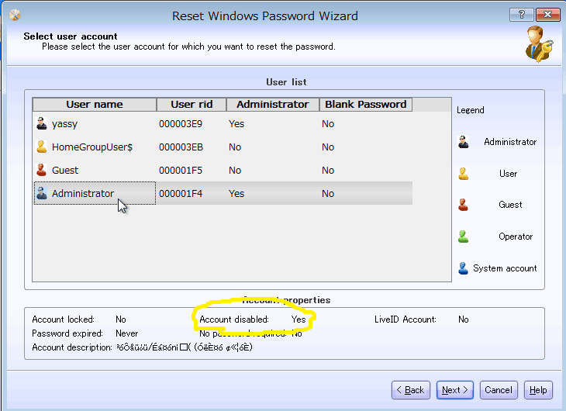Click Blank Password No for Guest
566x411 pixels.
[x=328, y=170]
